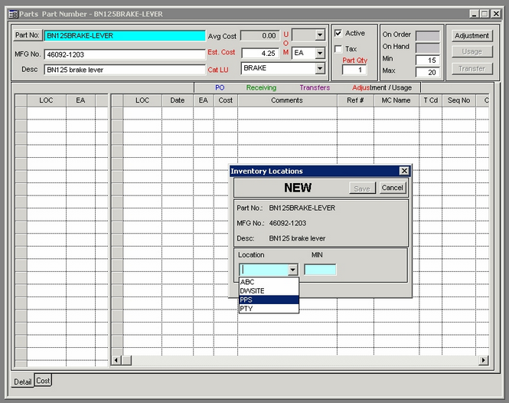Select PTY location option
This screenshot has width=509, height=403.
coord(269,309)
